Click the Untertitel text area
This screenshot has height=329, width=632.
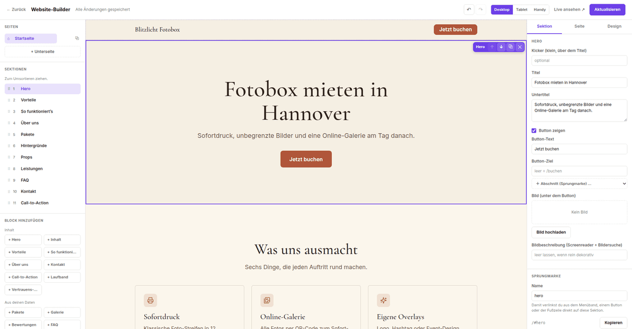click(579, 111)
